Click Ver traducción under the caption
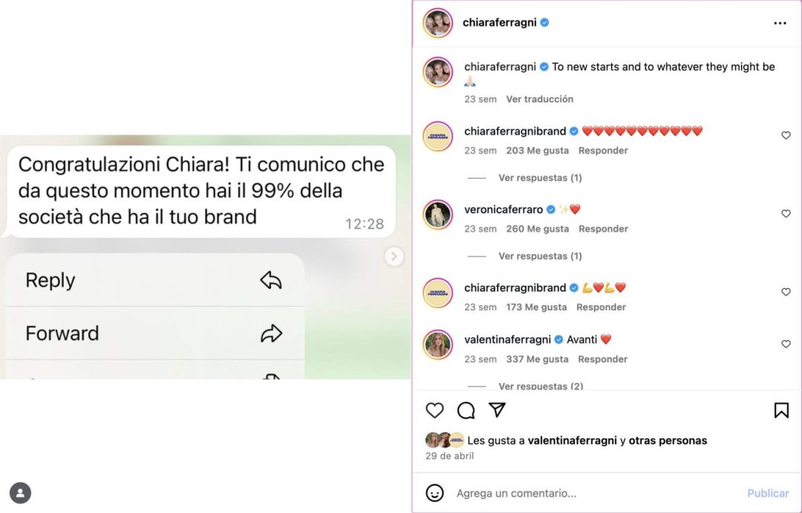 pos(540,99)
